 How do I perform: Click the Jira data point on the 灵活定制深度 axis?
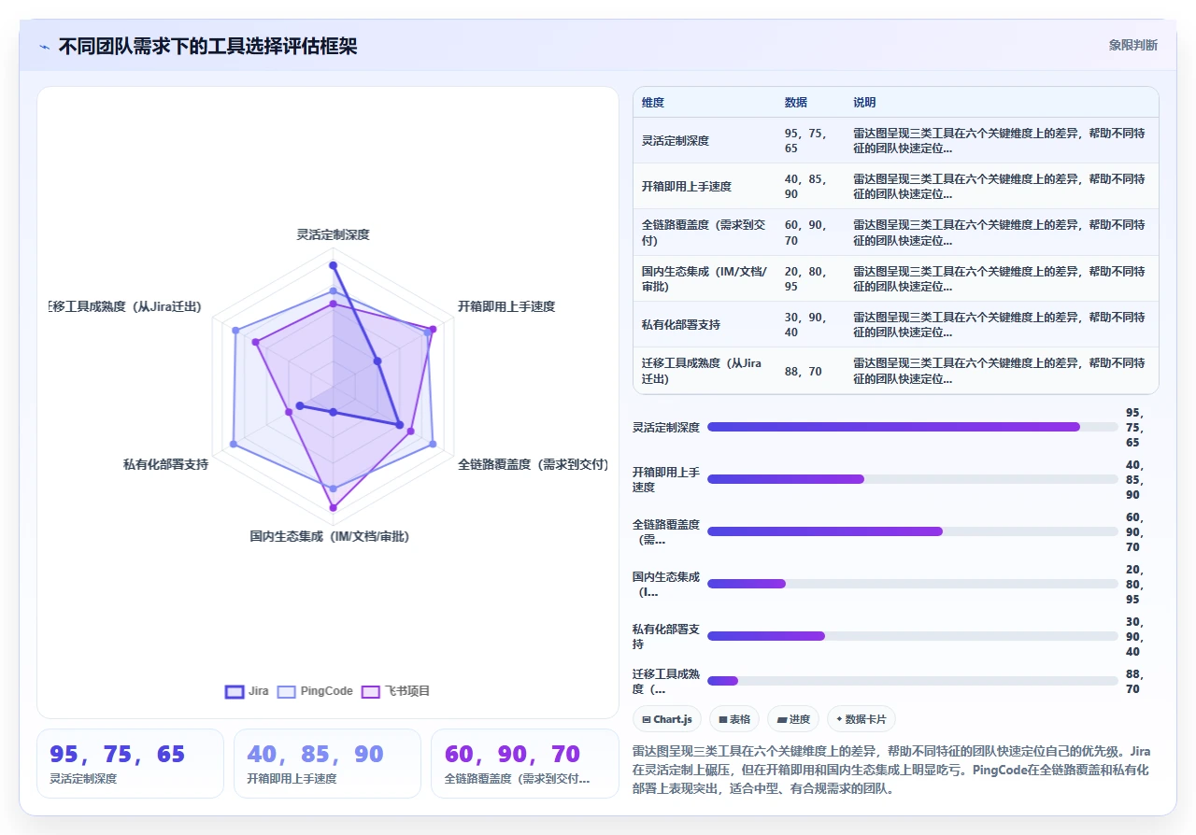333,266
